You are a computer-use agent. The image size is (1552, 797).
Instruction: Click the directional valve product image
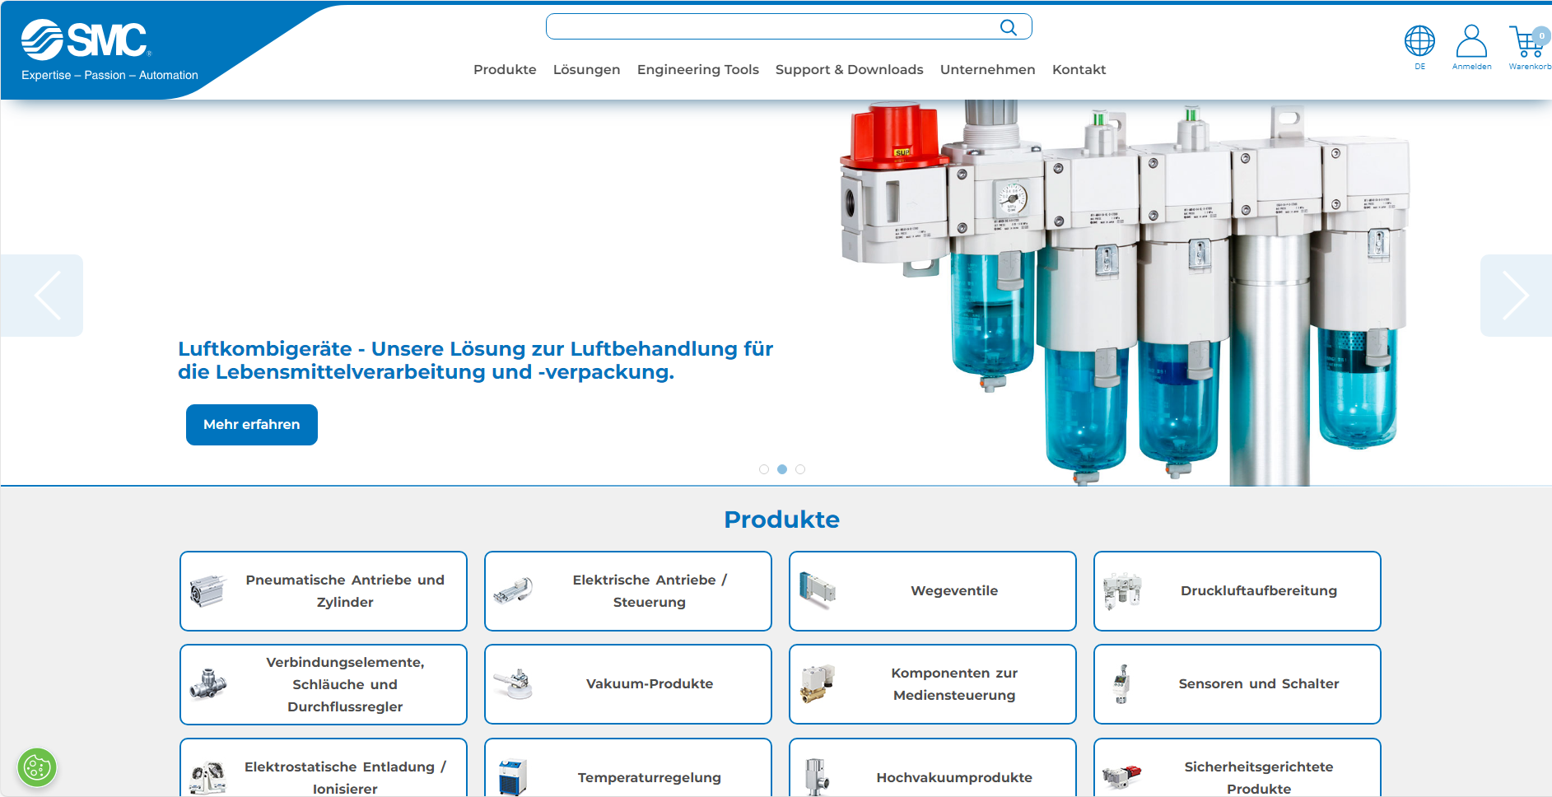(817, 590)
